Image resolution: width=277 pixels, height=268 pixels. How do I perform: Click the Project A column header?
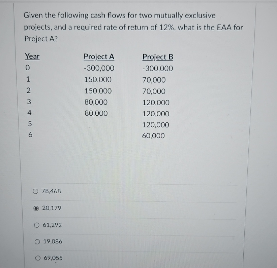(x=99, y=57)
